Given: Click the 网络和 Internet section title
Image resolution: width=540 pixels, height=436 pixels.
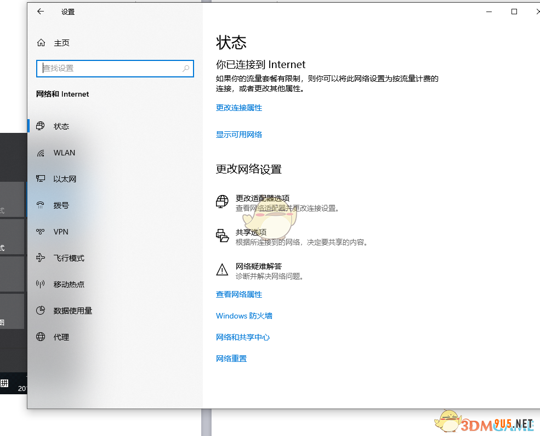Looking at the screenshot, I should pos(62,94).
